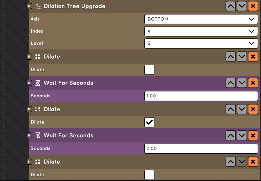Remove step 16 Wait For Seconds
Screen dimensions: 261x181
click(253, 83)
